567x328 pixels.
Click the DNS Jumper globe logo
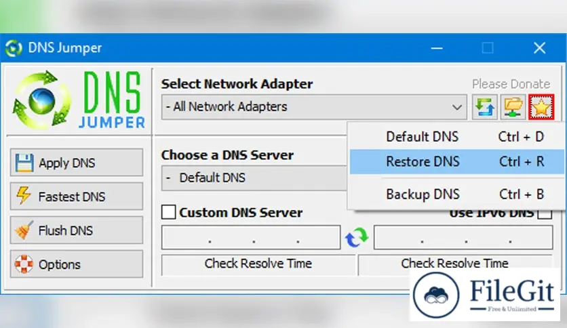point(41,100)
